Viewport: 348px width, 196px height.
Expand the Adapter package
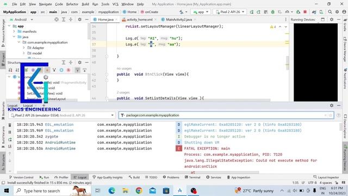pos(24,47)
